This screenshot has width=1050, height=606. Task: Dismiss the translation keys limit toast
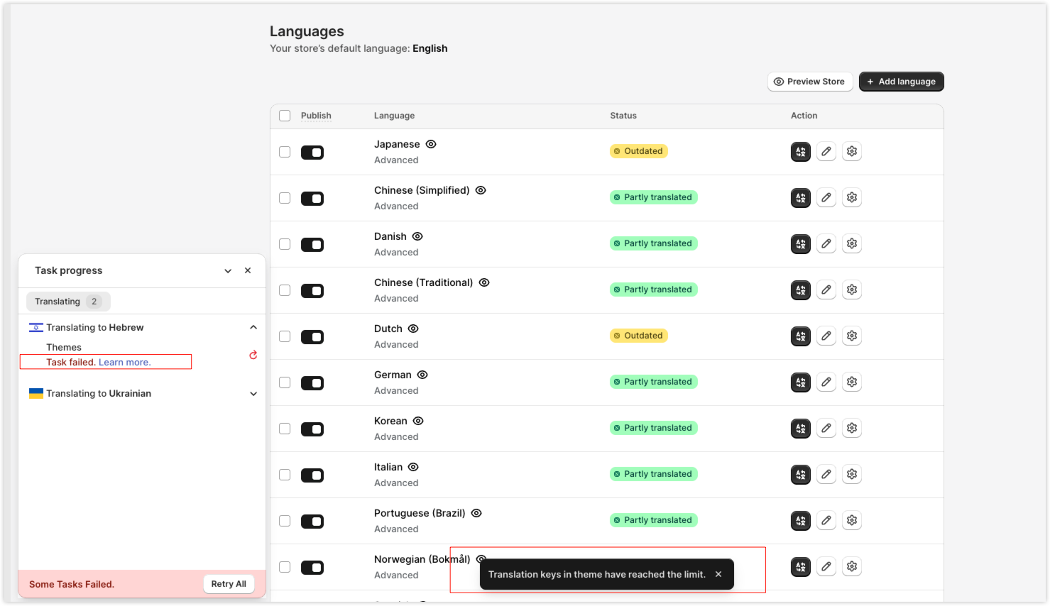[718, 574]
